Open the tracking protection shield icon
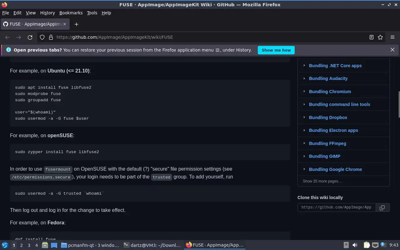The height and width of the screenshot is (250, 400). point(42,37)
